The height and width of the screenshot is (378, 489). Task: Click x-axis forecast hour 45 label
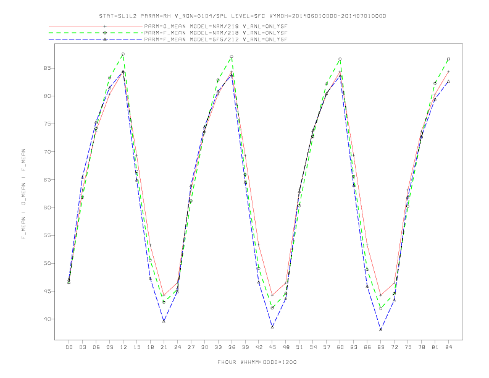[x=272, y=347]
